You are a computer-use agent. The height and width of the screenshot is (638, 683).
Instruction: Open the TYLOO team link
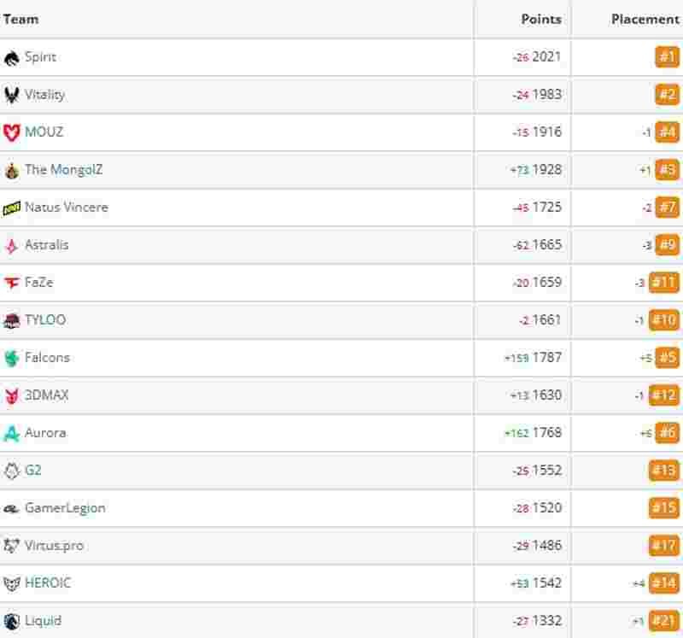45,320
